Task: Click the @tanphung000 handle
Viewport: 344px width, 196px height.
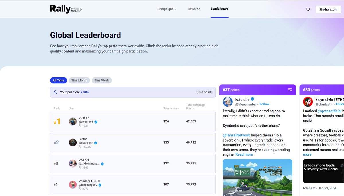Action: (x=88, y=185)
